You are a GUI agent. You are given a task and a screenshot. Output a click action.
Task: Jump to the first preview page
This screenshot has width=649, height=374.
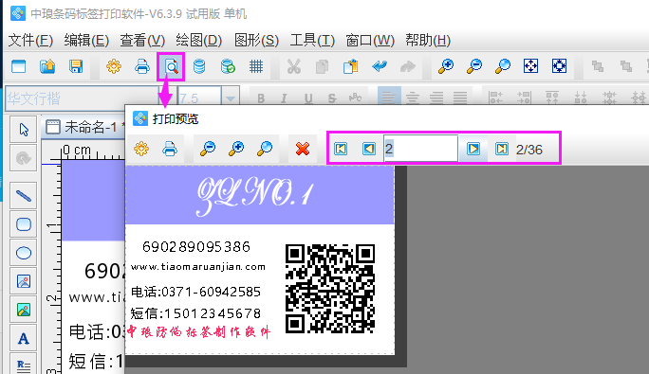[341, 149]
